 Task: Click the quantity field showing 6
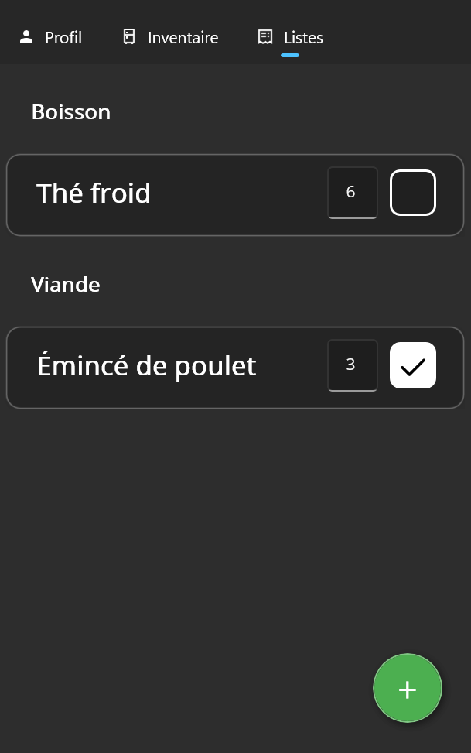click(352, 193)
